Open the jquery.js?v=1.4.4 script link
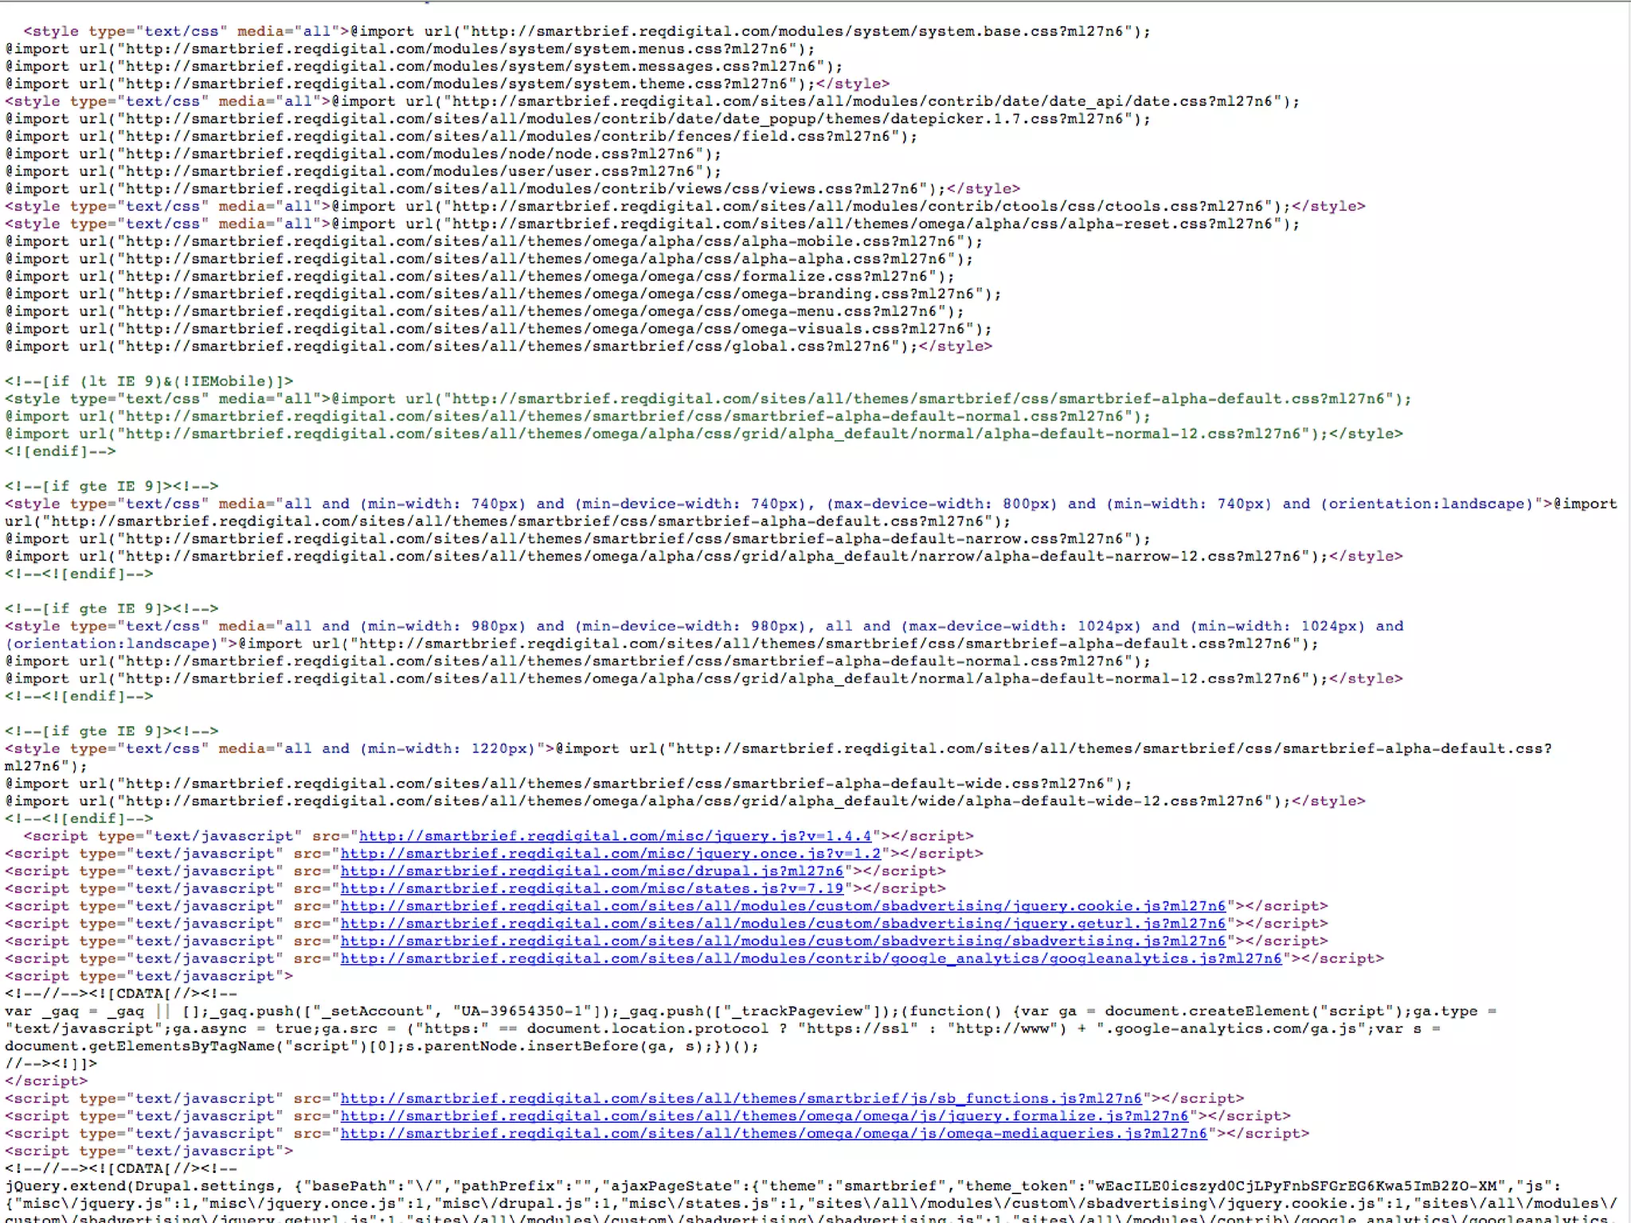Screen dimensions: 1631x1223 (x=615, y=836)
